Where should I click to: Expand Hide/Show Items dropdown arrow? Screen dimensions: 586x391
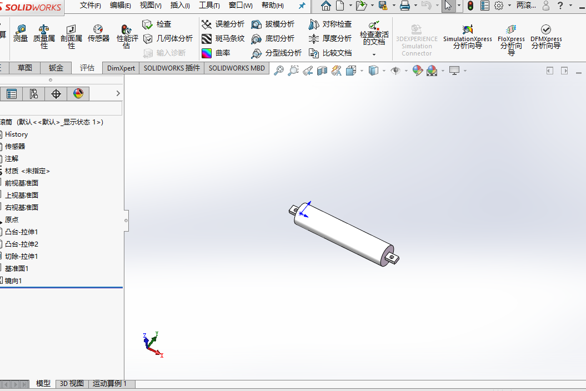[406, 71]
